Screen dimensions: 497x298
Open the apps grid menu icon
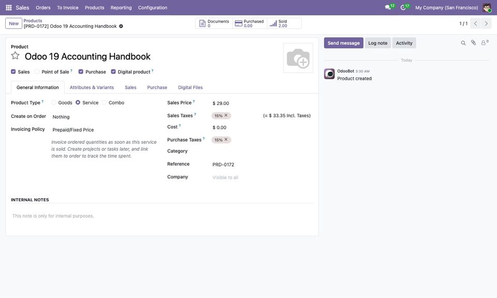[9, 8]
